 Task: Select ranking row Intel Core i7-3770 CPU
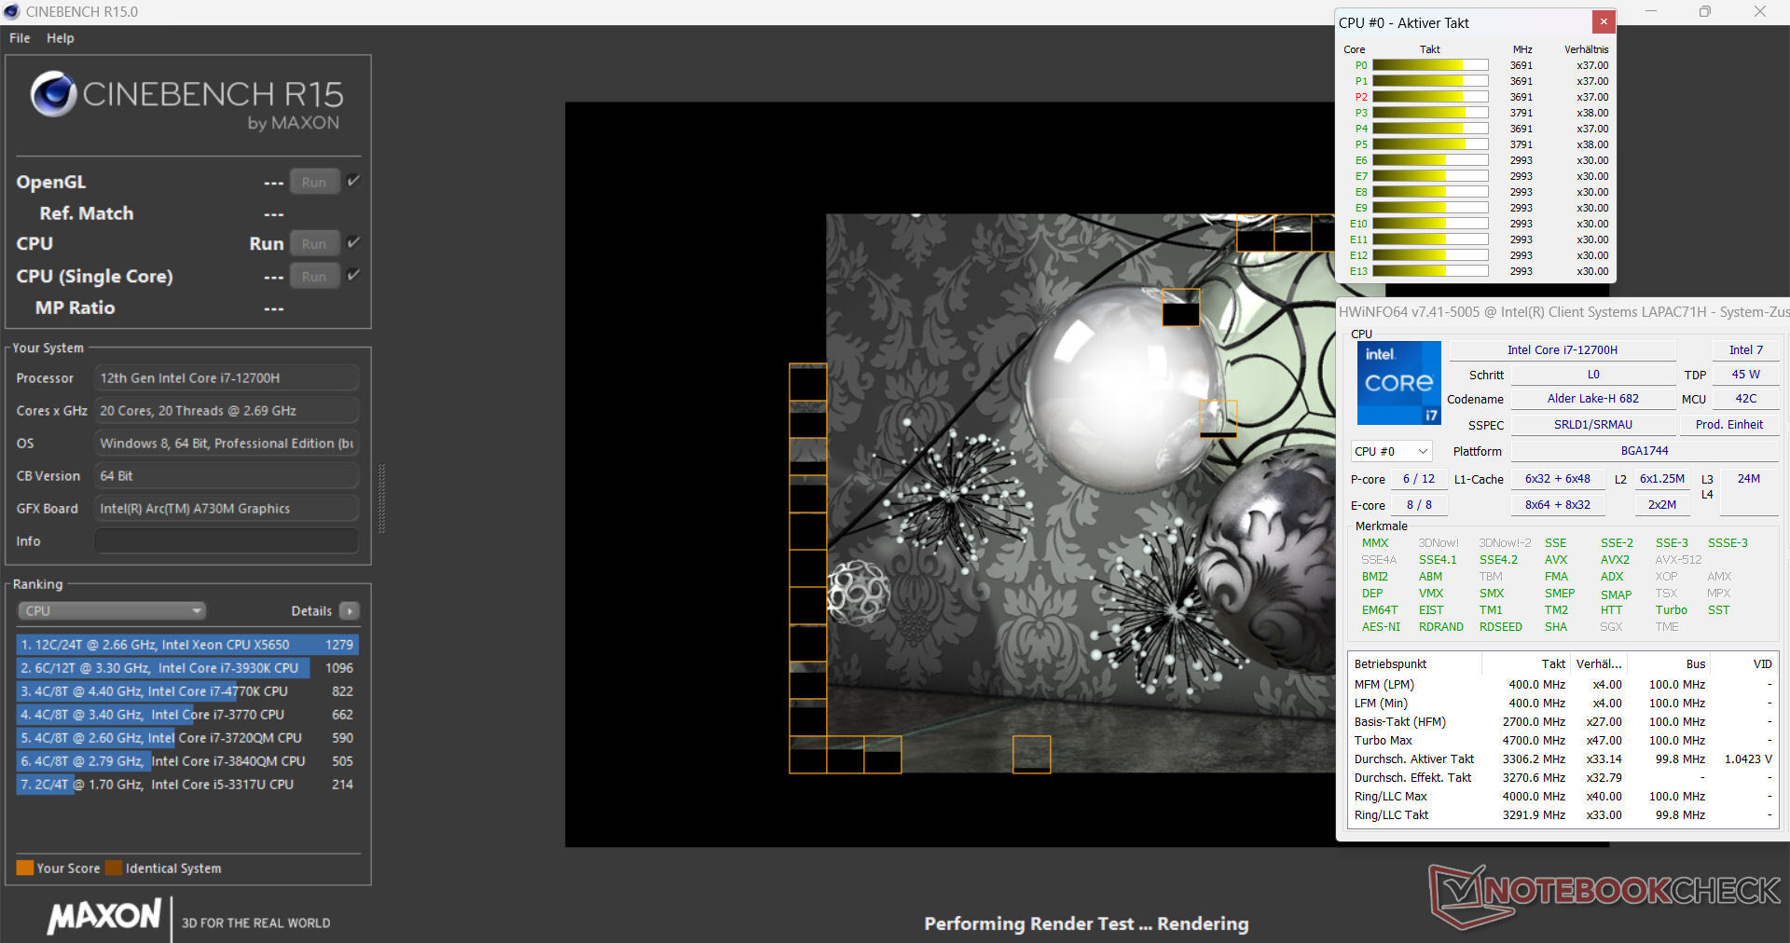coord(187,714)
